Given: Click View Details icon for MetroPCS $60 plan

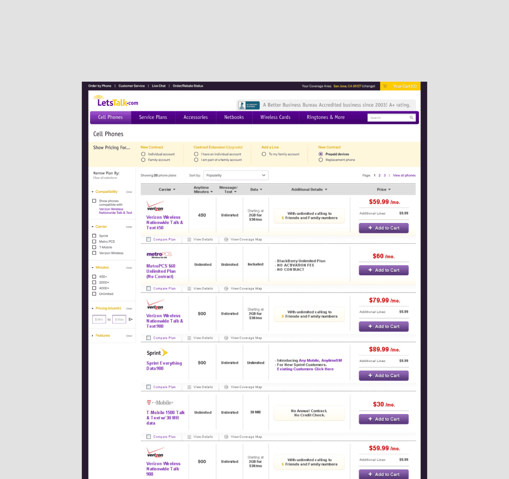Looking at the screenshot, I should coord(189,289).
